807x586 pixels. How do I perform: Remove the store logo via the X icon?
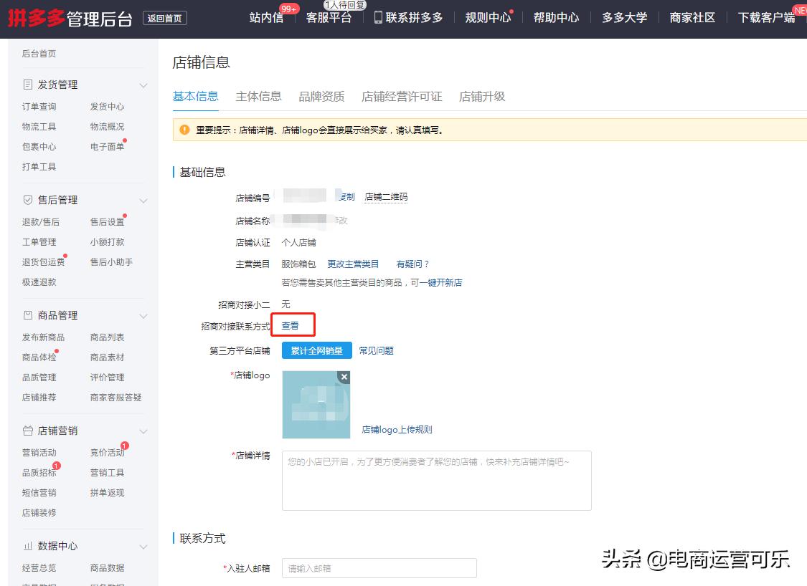pyautogui.click(x=344, y=377)
